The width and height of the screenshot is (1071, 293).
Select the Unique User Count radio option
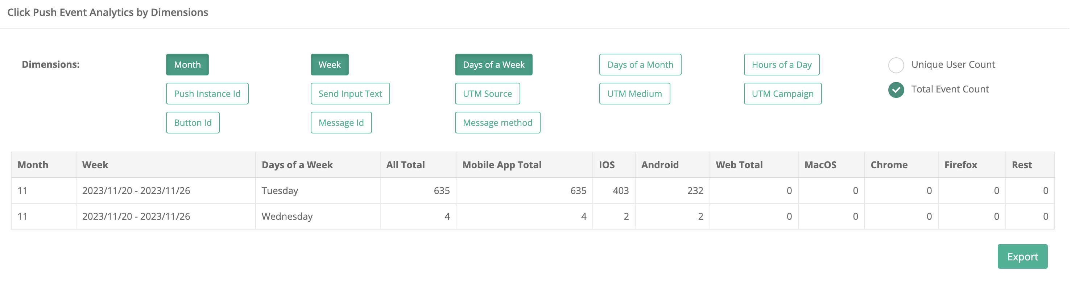pos(896,65)
